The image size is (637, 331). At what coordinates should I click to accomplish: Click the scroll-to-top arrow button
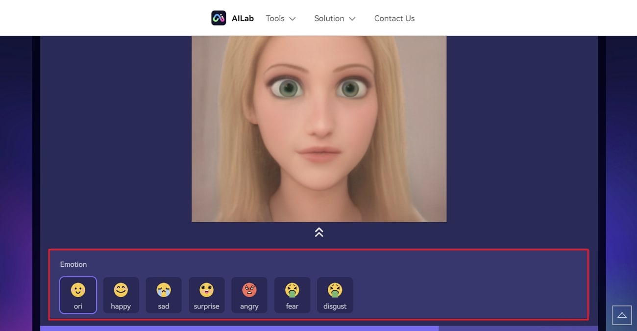pos(621,315)
